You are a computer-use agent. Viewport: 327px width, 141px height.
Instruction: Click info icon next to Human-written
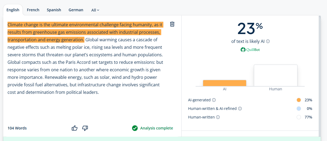click(218, 117)
